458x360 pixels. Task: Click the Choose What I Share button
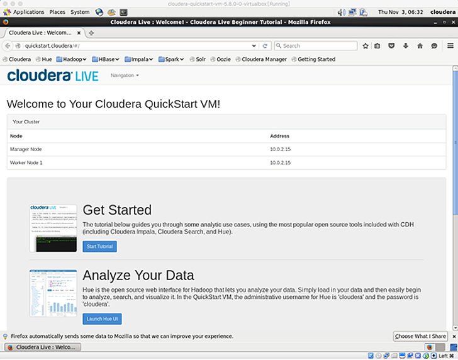click(420, 337)
